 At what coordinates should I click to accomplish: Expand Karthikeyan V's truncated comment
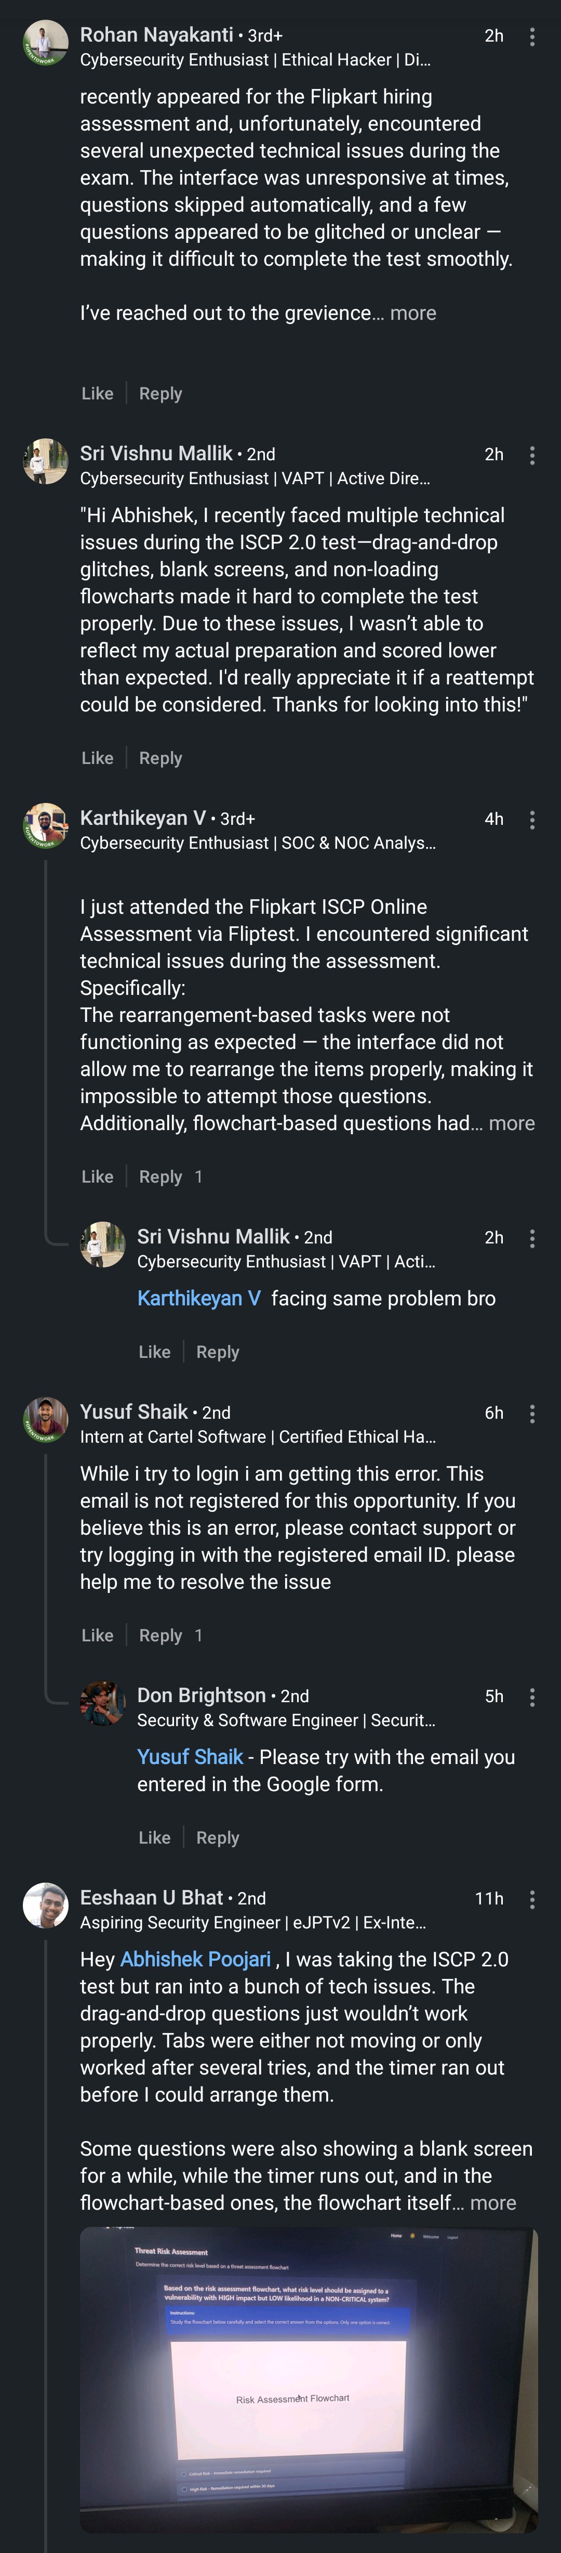click(512, 1123)
